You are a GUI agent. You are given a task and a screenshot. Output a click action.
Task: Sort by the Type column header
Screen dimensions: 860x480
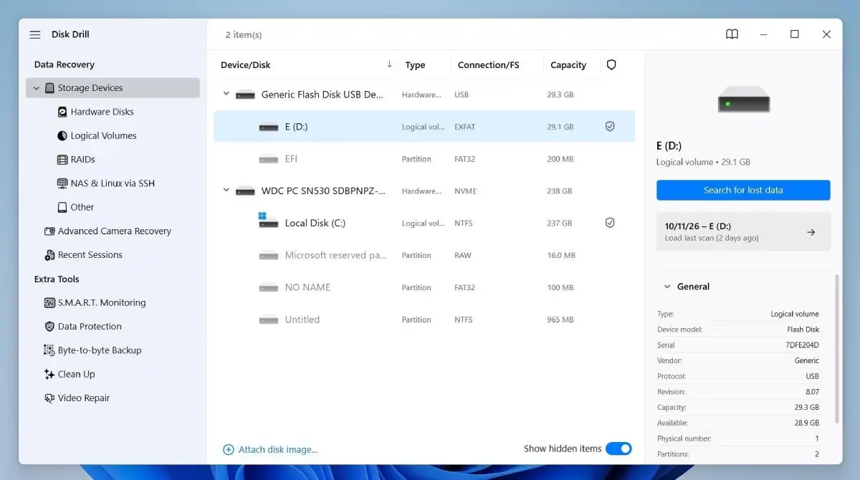pos(415,65)
